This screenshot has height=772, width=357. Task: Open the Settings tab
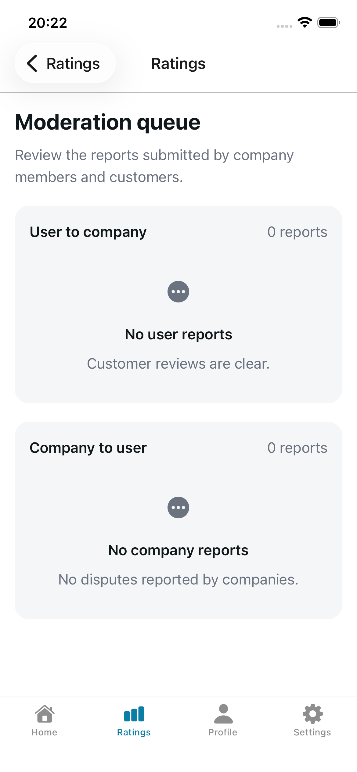click(x=312, y=720)
